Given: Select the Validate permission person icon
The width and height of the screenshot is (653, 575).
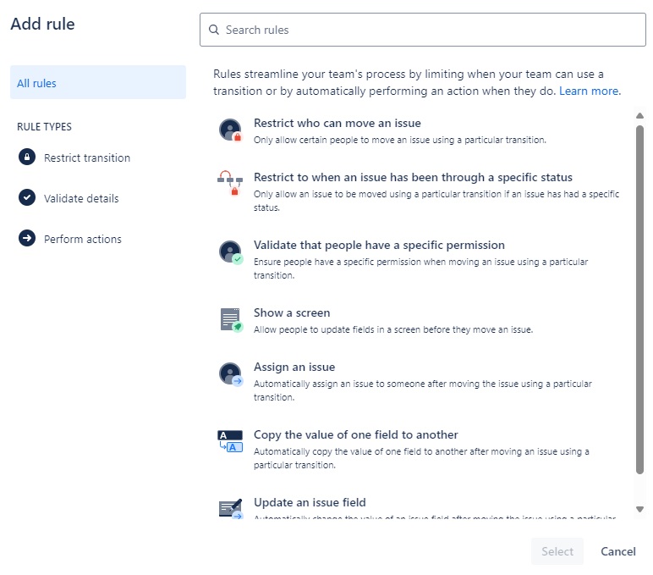Looking at the screenshot, I should [230, 252].
